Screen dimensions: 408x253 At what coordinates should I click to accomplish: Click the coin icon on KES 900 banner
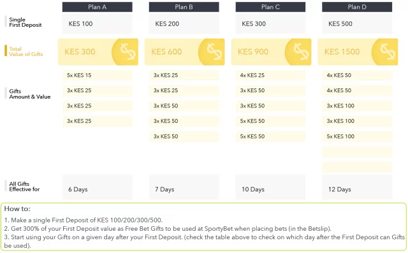pos(298,52)
